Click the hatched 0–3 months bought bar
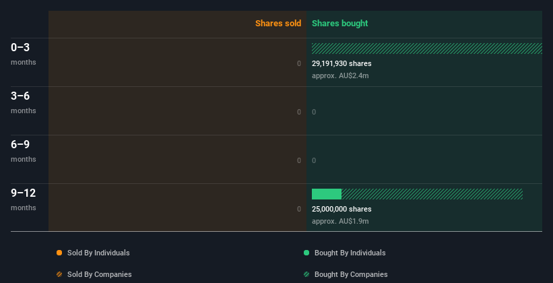This screenshot has height=283, width=553. click(x=427, y=49)
